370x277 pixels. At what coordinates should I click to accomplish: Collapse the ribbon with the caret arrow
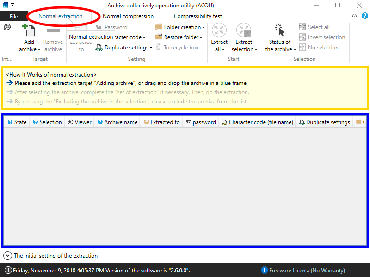coord(354,16)
